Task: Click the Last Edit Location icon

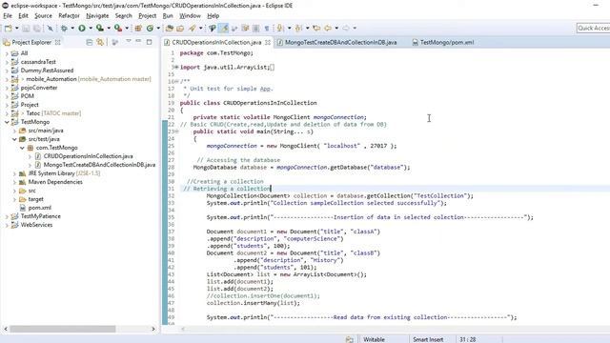Action: (x=316, y=28)
